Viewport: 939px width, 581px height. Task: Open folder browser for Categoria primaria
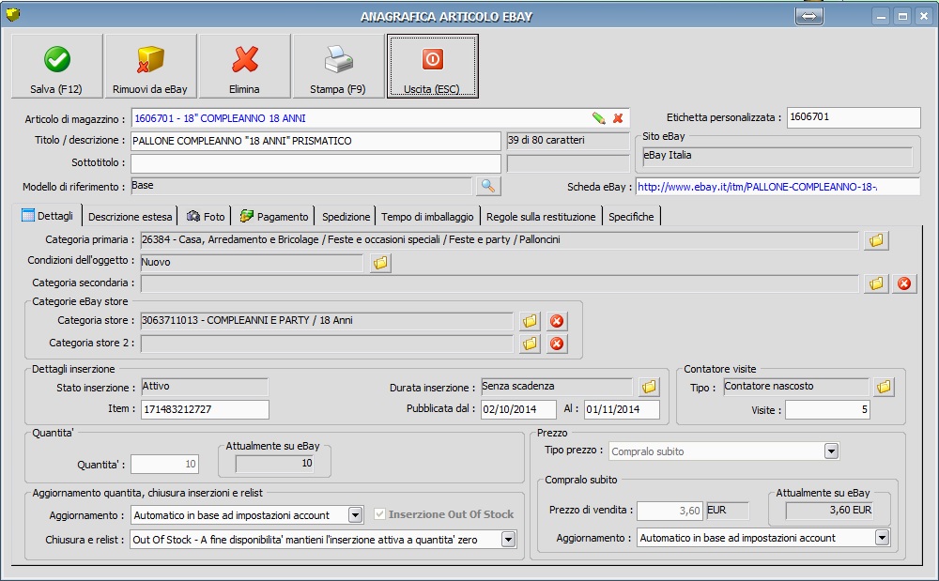(x=876, y=240)
